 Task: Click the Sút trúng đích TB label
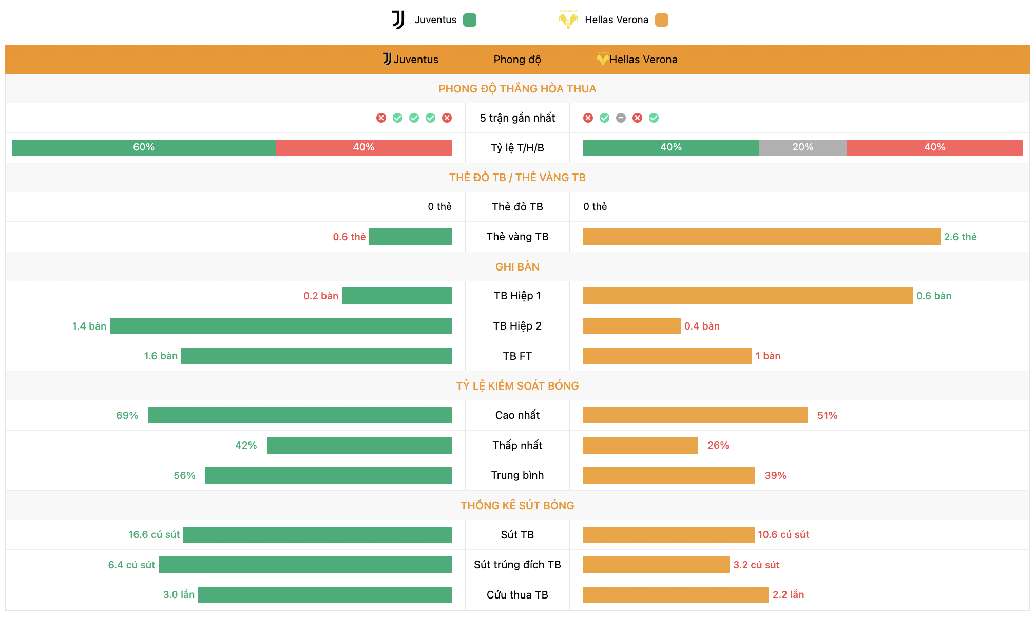tap(517, 565)
